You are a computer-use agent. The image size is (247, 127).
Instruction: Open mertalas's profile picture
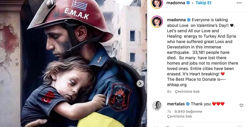(x=157, y=106)
